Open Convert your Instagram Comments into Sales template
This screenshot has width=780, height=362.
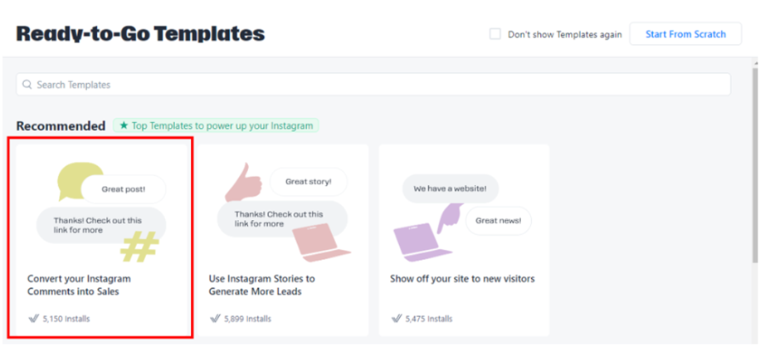[x=79, y=285]
